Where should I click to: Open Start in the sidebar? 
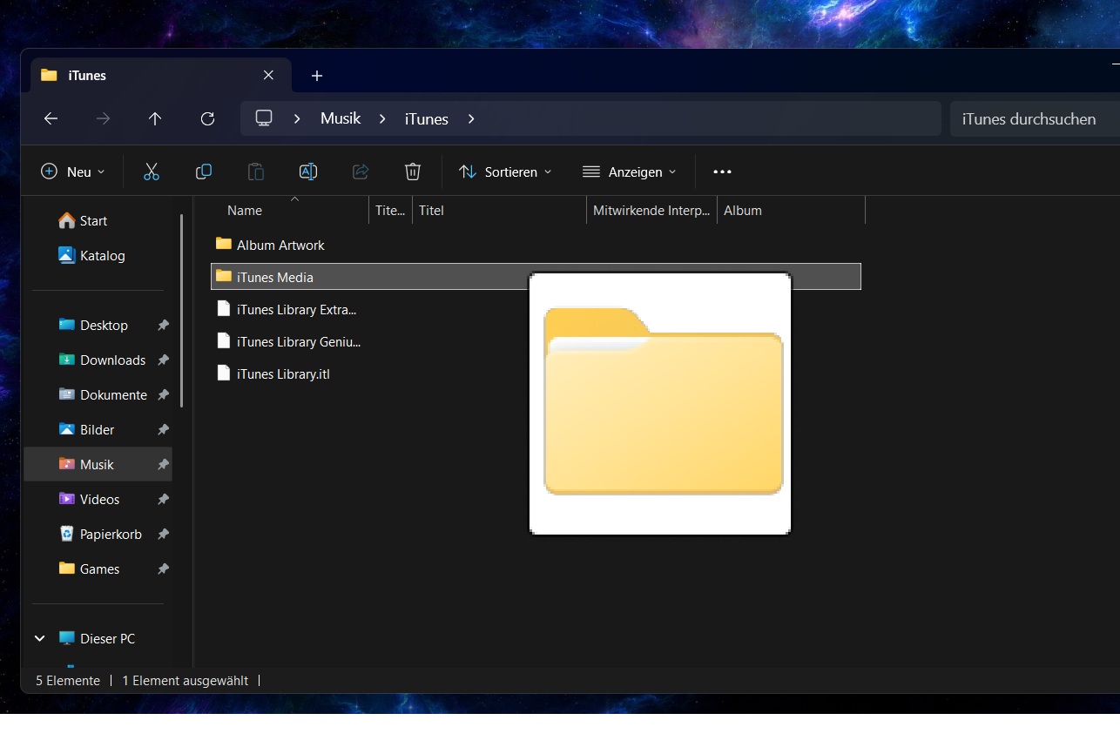coord(83,221)
